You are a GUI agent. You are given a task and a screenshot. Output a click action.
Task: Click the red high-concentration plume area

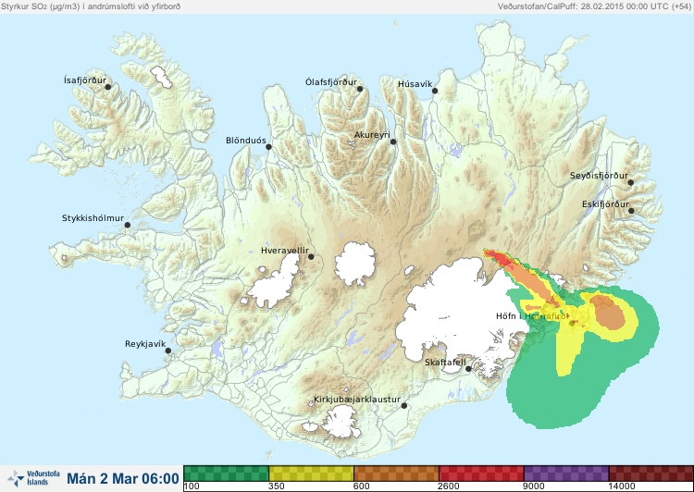coord(500,259)
